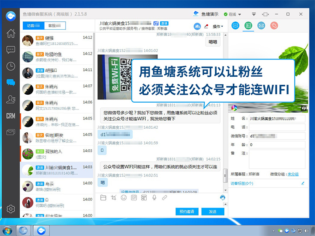315x236 pixels.
Task: Click the image card icon after emoji
Action: 134,198
